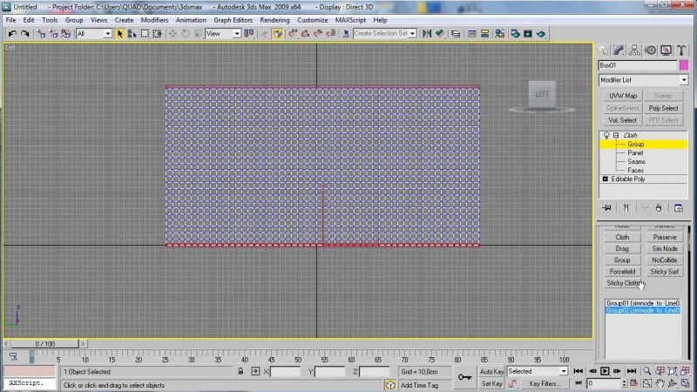Open the MAXScript menu

click(x=350, y=20)
